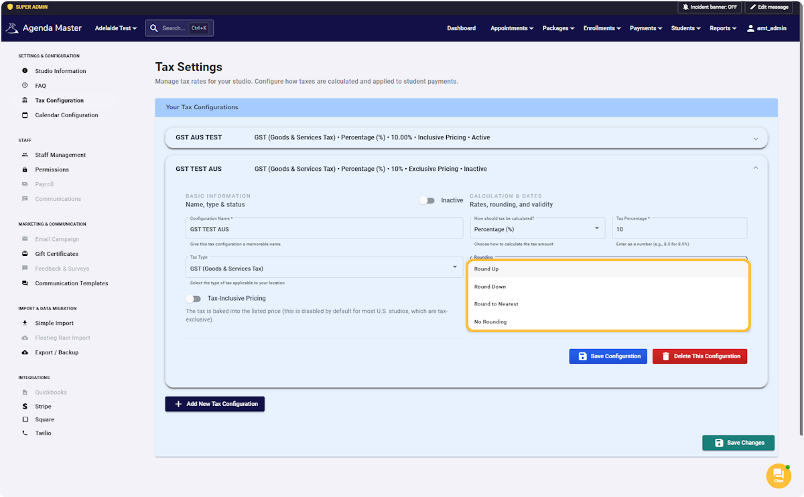Click the amt_admin user avatar icon
The height and width of the screenshot is (497, 804).
(x=750, y=28)
